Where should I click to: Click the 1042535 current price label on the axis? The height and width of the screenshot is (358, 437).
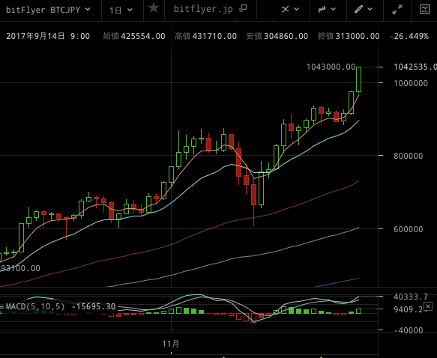click(x=415, y=67)
